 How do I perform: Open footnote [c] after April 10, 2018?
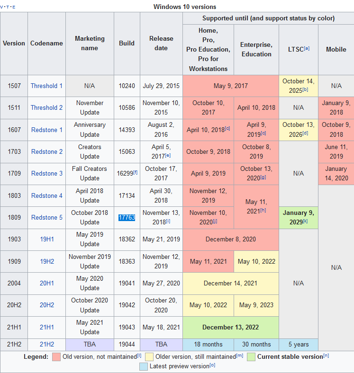click(227, 128)
